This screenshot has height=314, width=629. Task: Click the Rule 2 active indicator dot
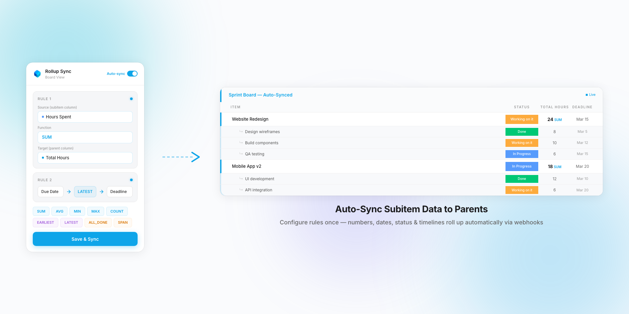pos(131,180)
